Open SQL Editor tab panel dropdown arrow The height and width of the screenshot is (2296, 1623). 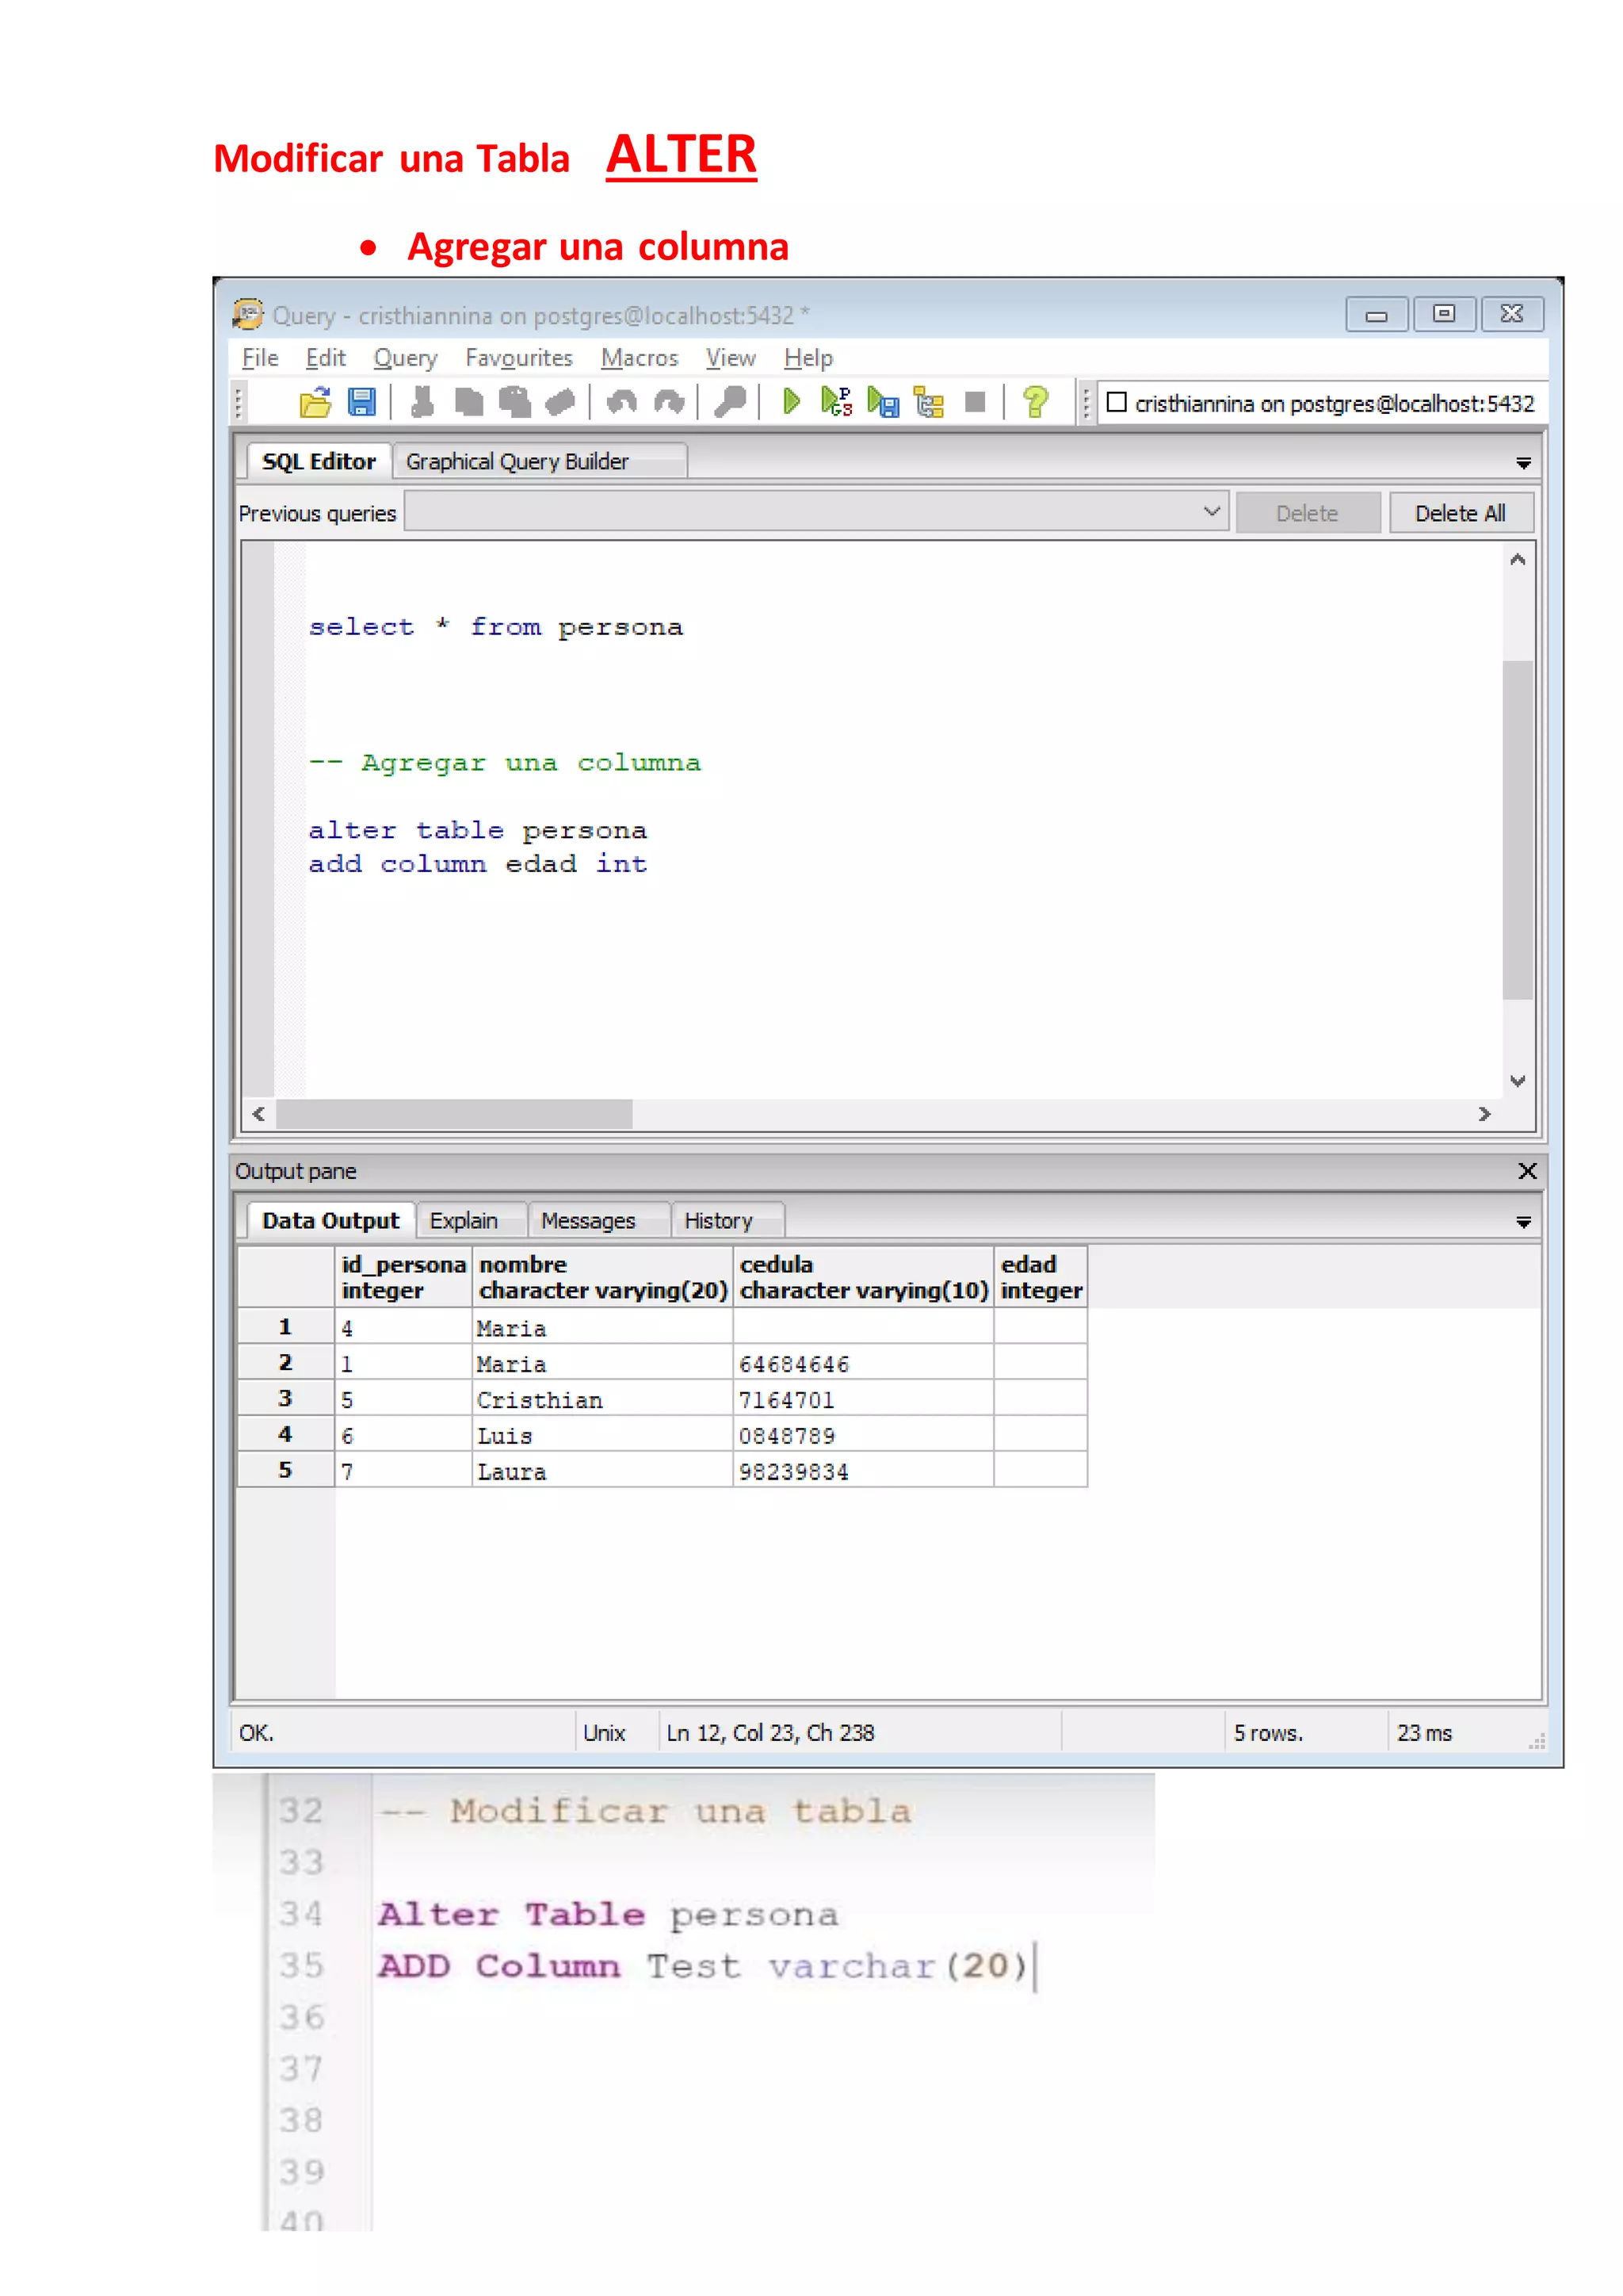pyautogui.click(x=1523, y=463)
